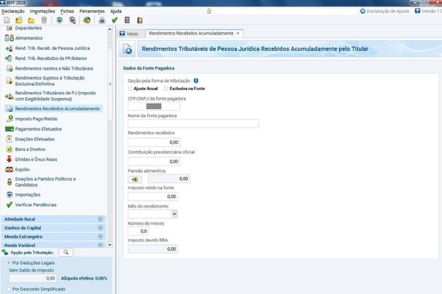Open the Fichas menu
Screen dimensions: 442x294
coord(67,11)
